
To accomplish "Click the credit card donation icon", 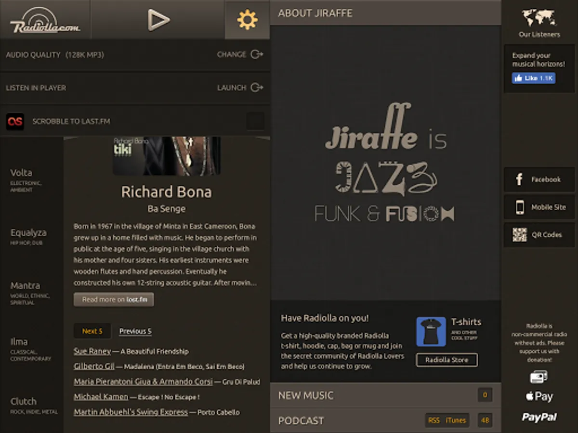I will pos(539,377).
